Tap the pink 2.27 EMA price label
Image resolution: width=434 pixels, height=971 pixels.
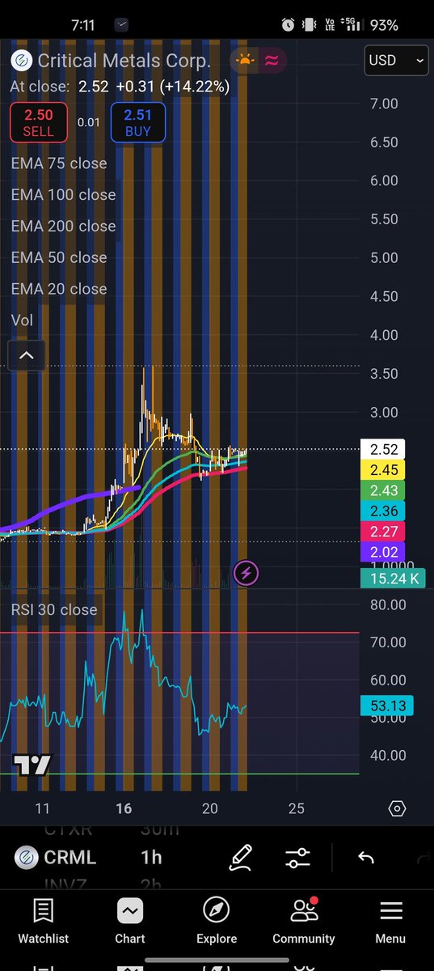(x=383, y=532)
